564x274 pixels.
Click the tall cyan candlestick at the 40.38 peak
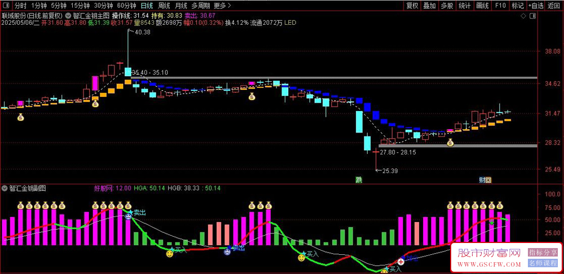[128, 72]
